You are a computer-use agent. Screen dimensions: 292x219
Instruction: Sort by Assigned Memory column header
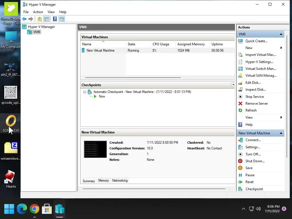[192, 44]
